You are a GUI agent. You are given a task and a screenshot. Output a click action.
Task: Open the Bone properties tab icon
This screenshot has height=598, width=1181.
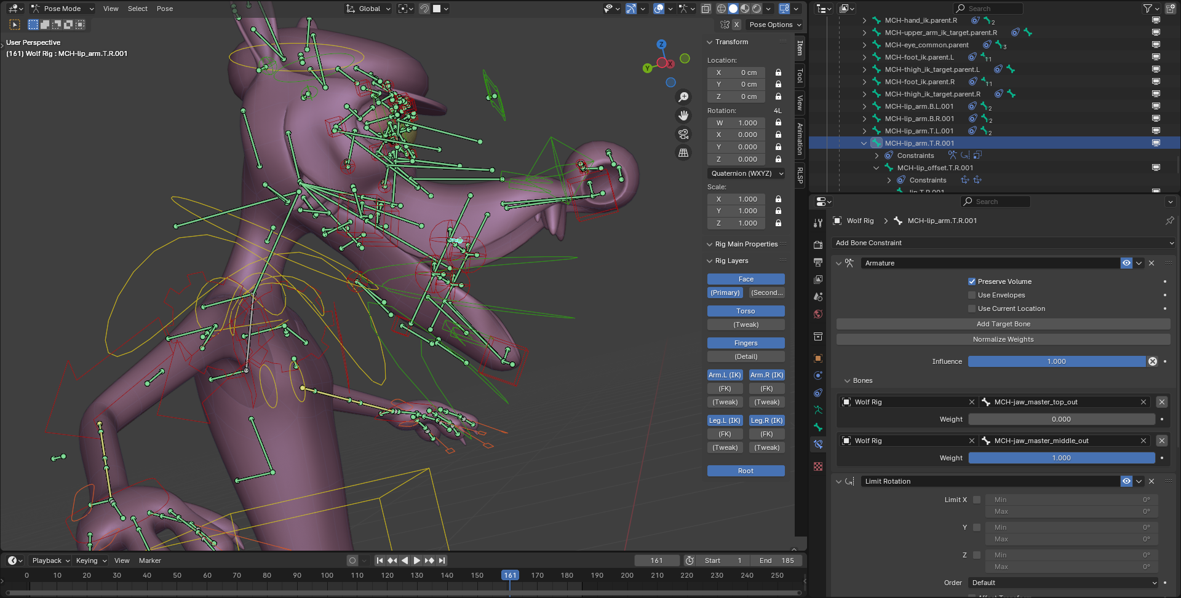click(x=818, y=427)
